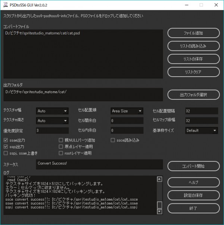The height and width of the screenshot is (225, 224).
Task: Click the セルマップ縁幅 input field
Action: [202, 121]
